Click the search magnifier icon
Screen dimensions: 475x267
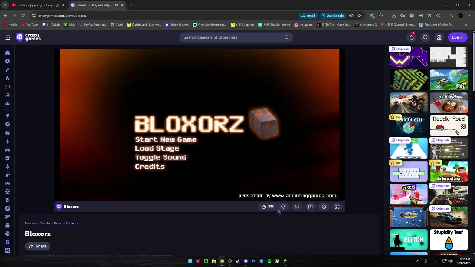pos(286,37)
